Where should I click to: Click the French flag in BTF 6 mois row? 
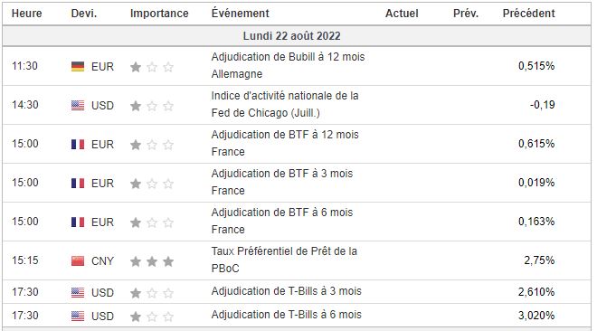[78, 222]
